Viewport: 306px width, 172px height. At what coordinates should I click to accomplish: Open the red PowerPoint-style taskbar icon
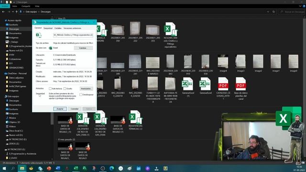point(49,168)
